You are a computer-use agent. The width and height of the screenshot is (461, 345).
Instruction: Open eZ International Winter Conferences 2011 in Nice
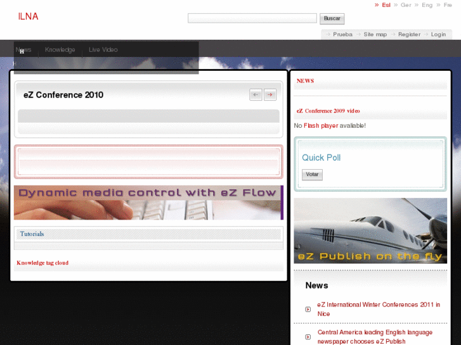pos(379,309)
